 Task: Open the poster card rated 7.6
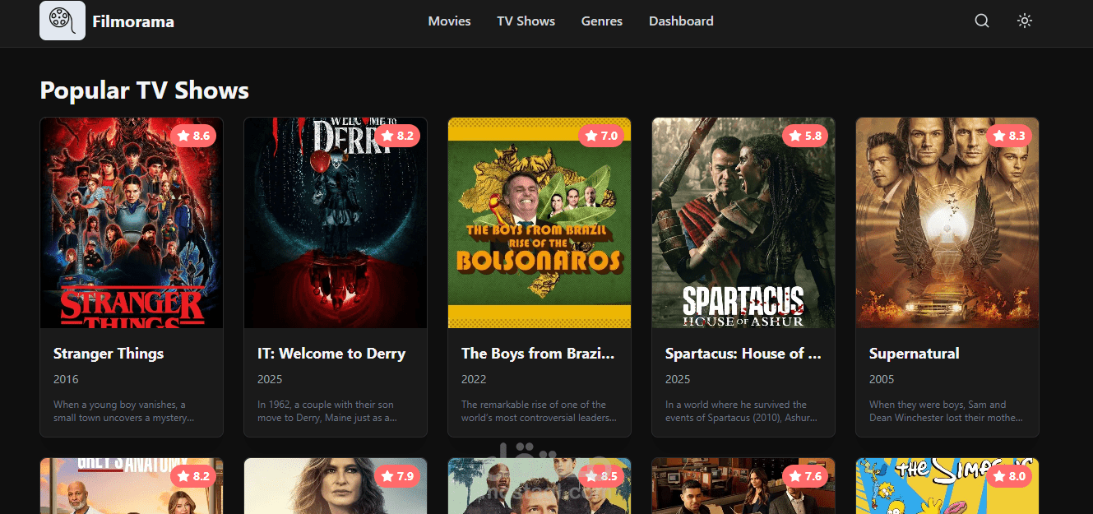tap(743, 486)
